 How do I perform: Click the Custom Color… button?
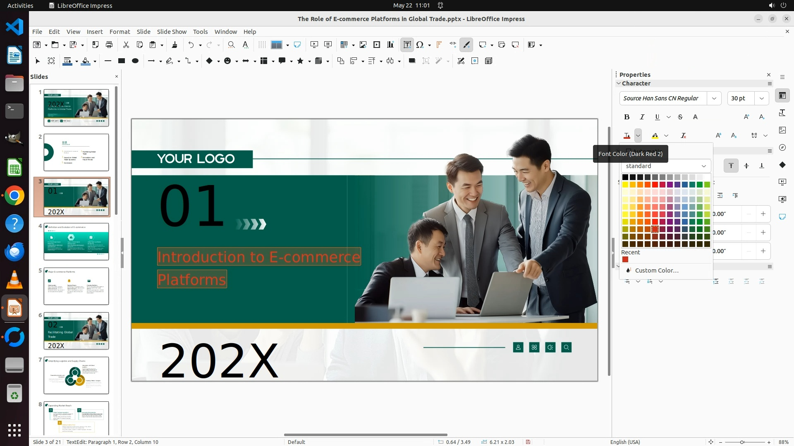click(x=656, y=270)
